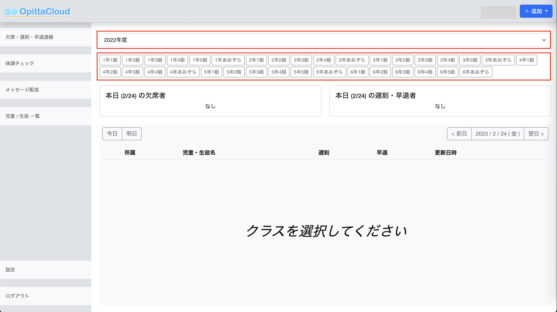The width and height of the screenshot is (557, 312).
Task: Select class 1年2組
Action: click(132, 60)
